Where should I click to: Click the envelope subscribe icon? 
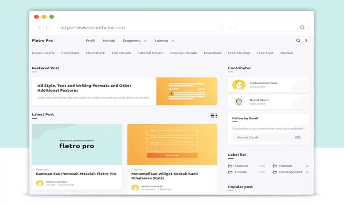pyautogui.click(x=298, y=137)
